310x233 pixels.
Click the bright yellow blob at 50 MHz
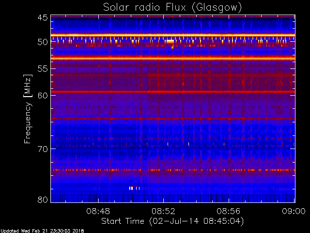170,42
